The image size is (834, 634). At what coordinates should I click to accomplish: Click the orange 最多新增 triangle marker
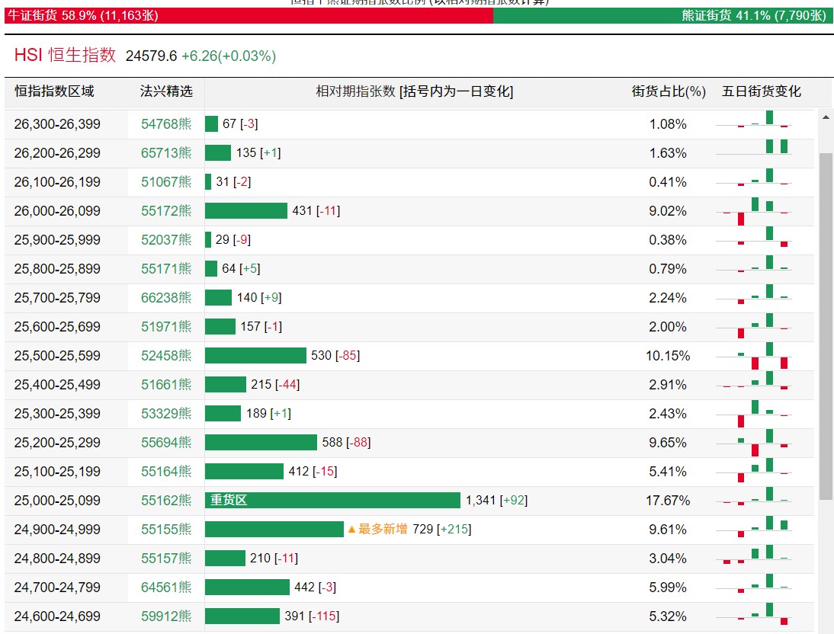351,529
